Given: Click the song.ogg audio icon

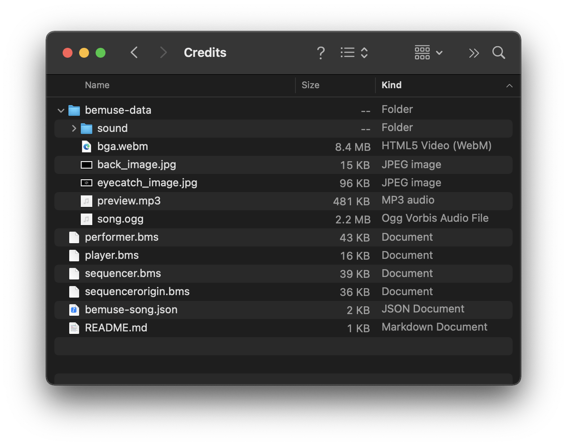Looking at the screenshot, I should 87,219.
